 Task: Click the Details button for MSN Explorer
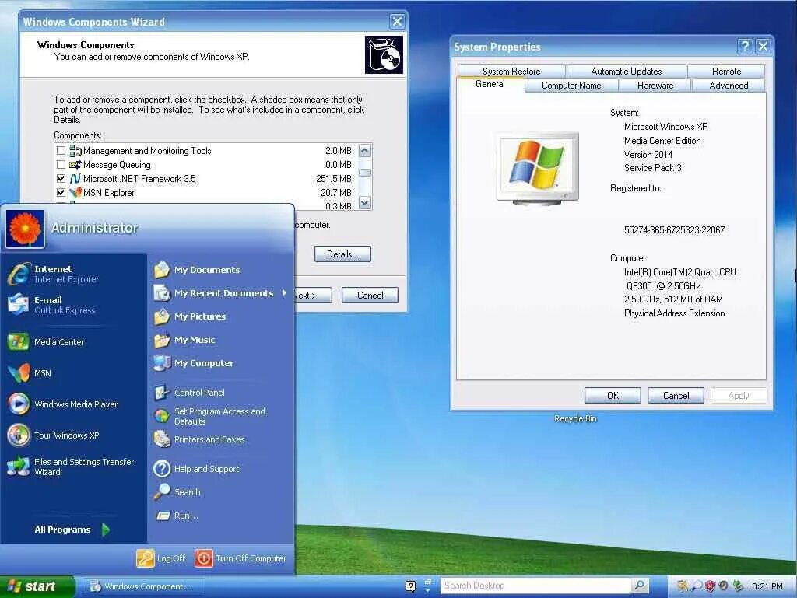click(x=342, y=254)
